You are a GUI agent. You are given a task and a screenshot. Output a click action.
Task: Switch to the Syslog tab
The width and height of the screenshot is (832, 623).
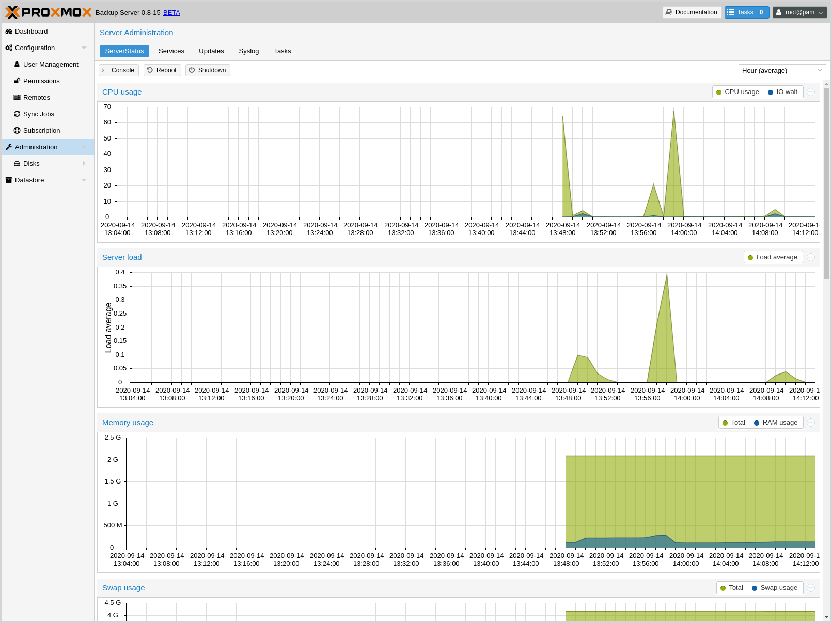(x=248, y=51)
